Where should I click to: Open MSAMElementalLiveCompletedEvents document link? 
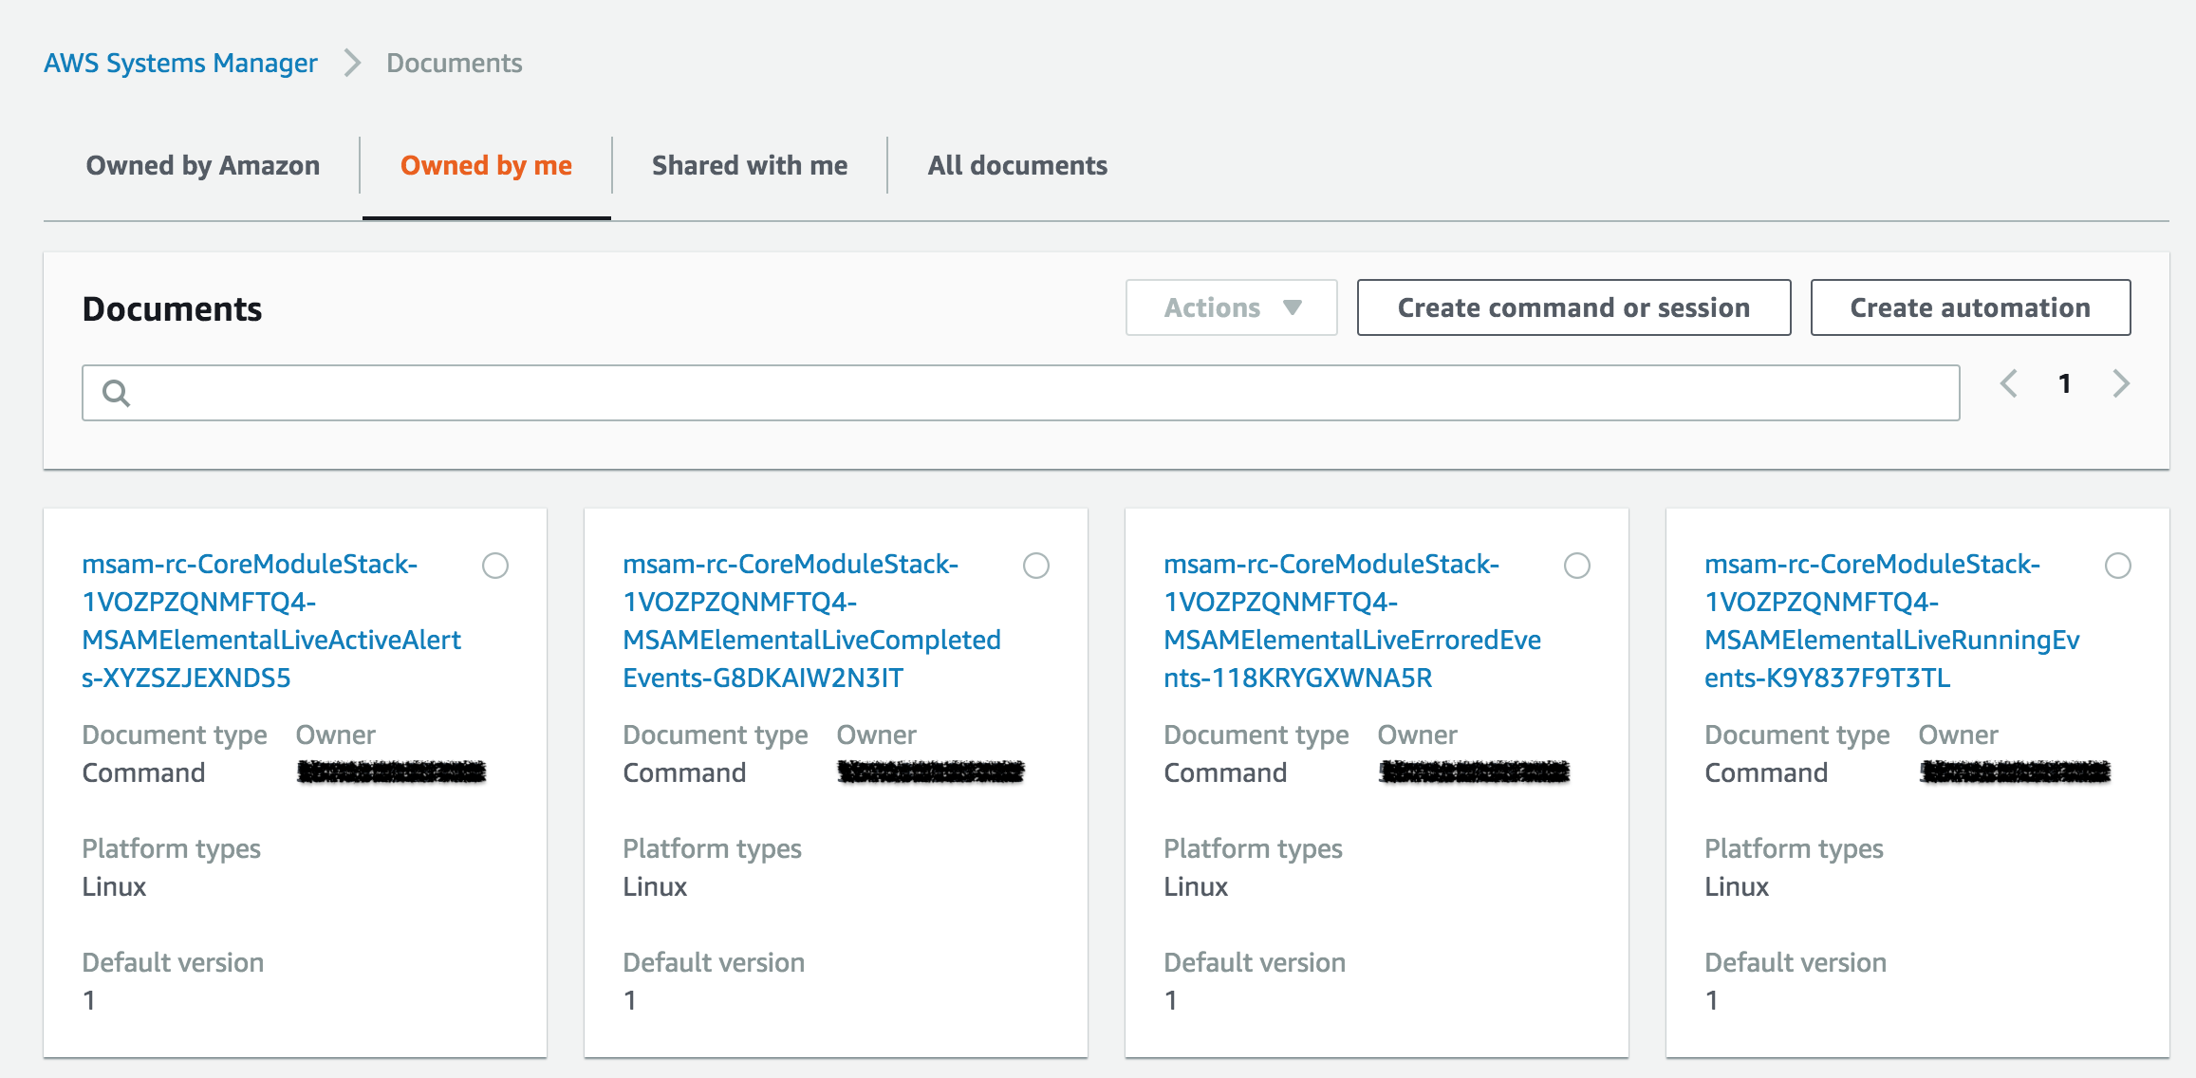coord(812,621)
